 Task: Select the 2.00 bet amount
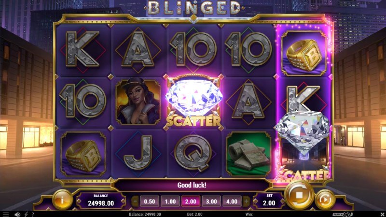191,202
